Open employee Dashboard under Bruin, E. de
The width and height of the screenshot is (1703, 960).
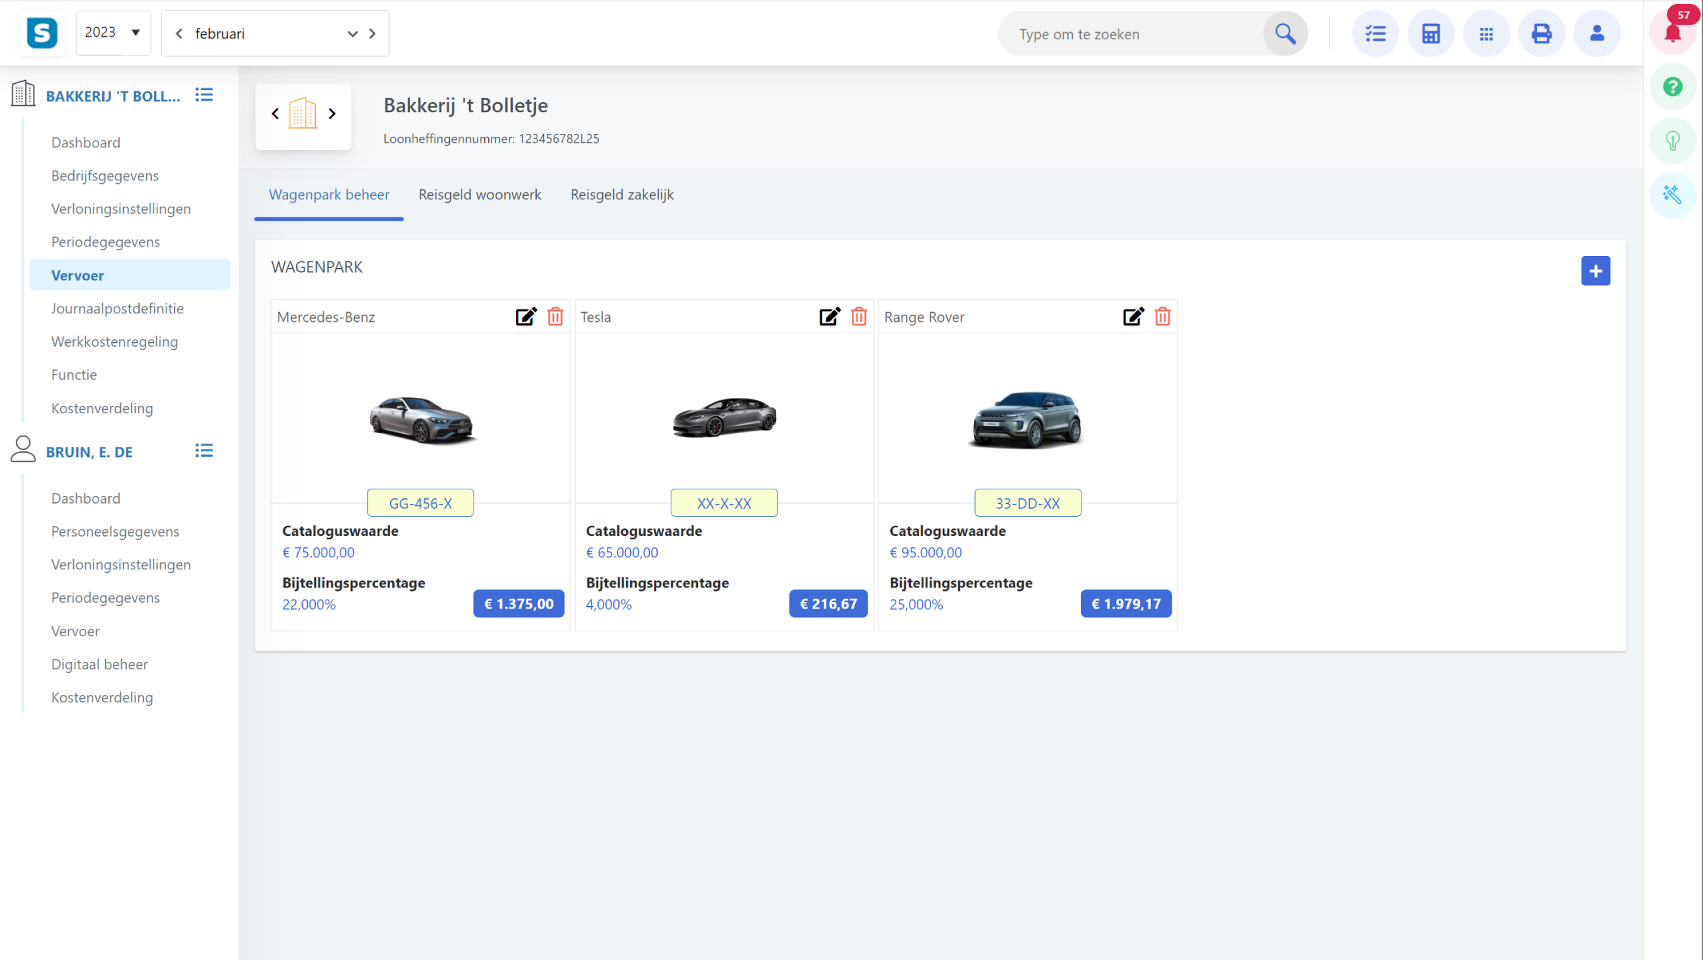pos(86,498)
